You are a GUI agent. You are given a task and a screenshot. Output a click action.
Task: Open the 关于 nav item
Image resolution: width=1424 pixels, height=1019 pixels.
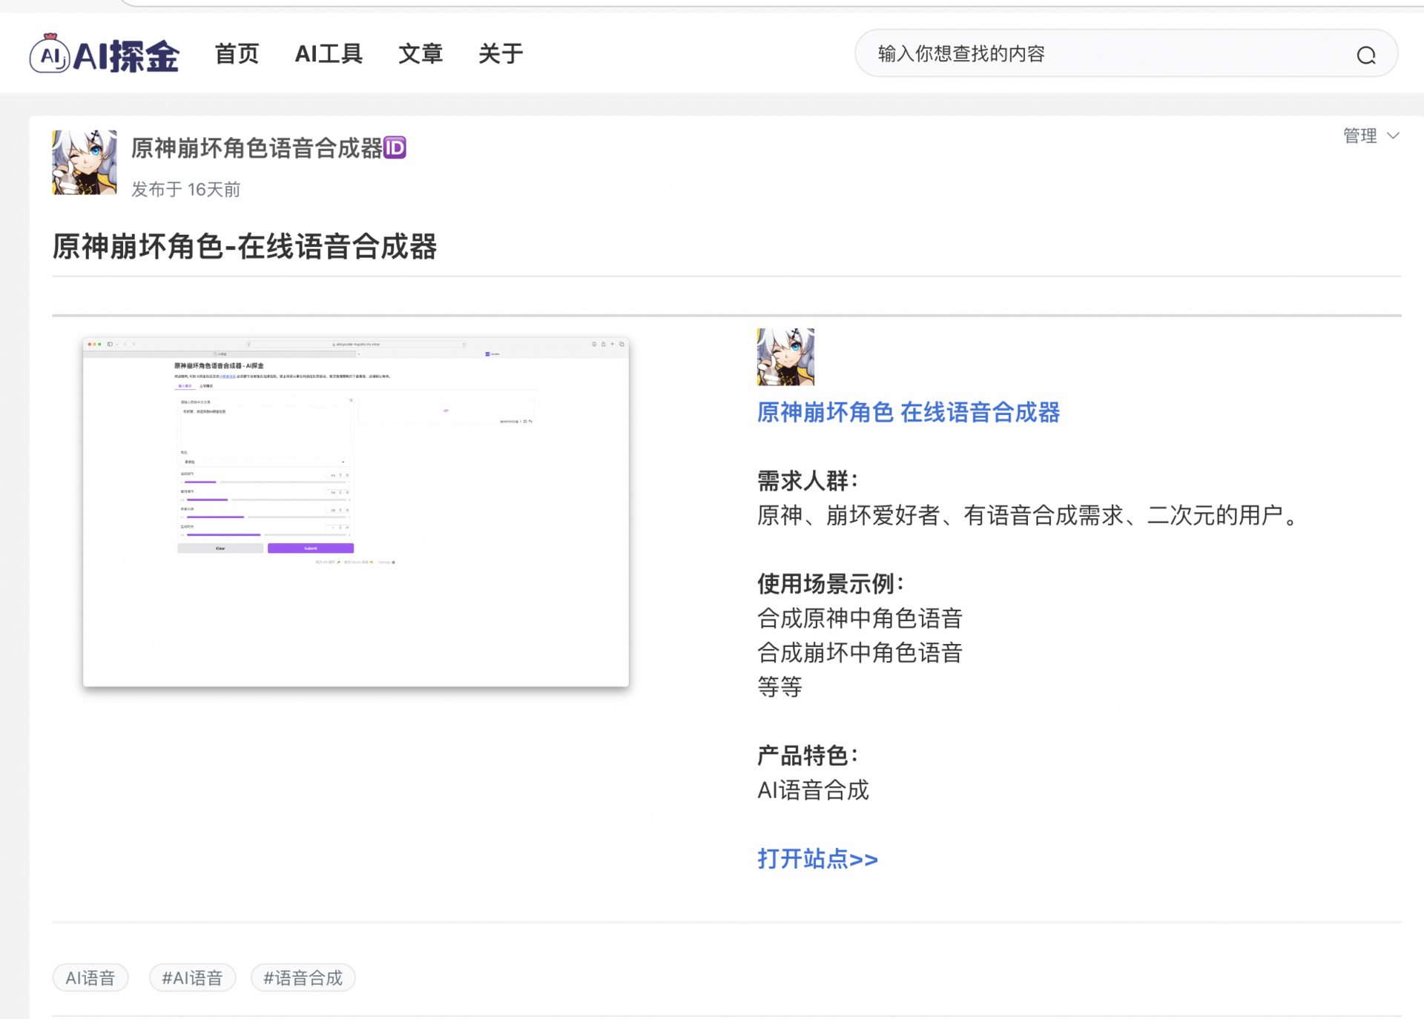501,53
